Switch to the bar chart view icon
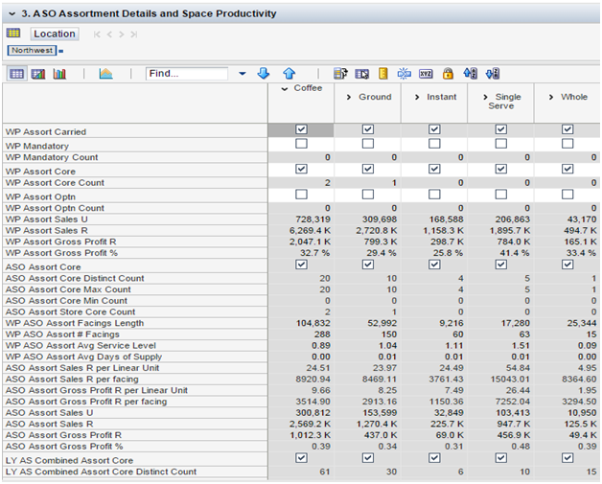The image size is (602, 484). pos(59,74)
